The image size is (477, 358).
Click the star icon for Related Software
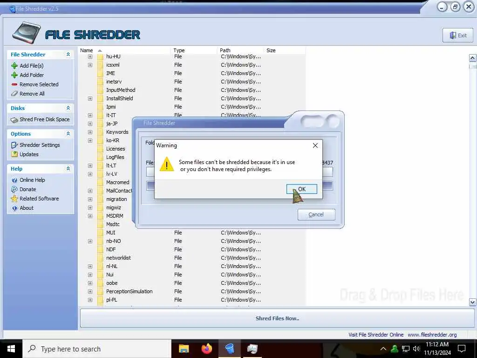point(14,199)
